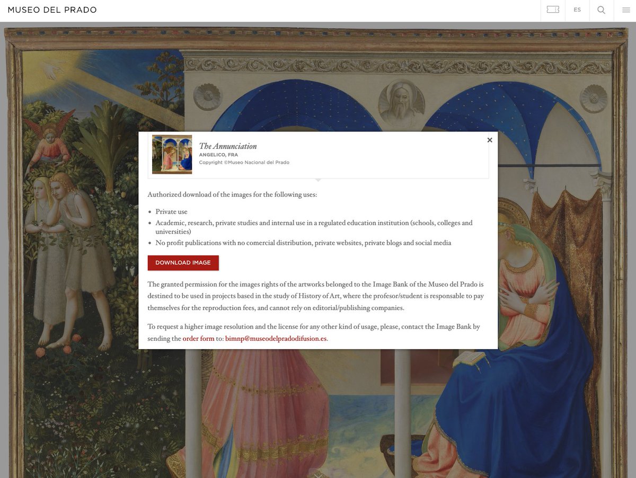Open the hamburger menu
Viewport: 636px width, 478px height.
point(625,10)
